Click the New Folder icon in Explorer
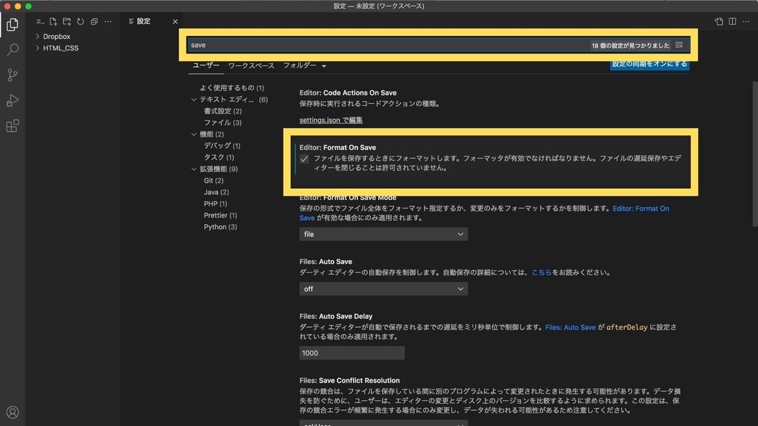The image size is (758, 426). click(x=66, y=21)
